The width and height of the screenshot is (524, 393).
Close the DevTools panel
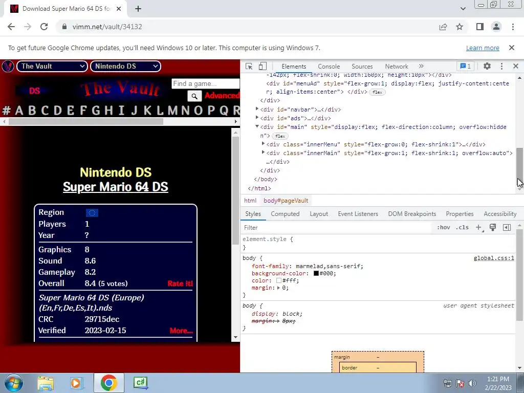516,66
